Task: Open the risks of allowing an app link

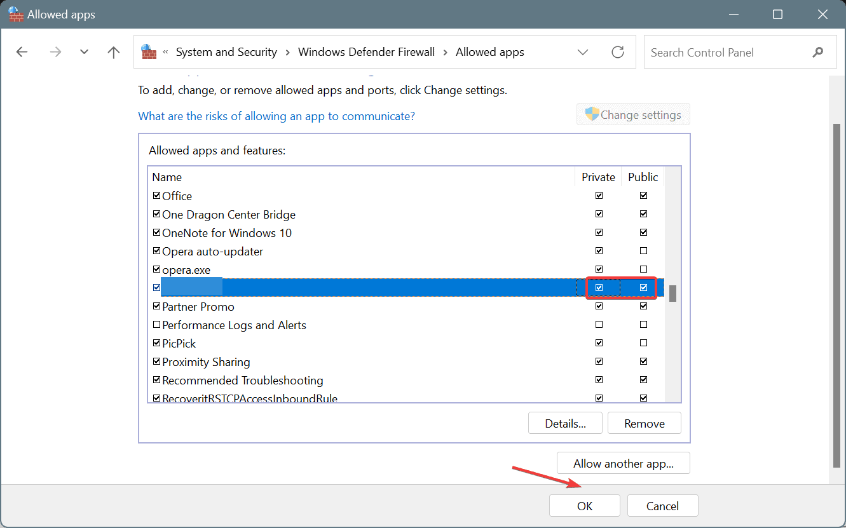Action: coord(276,116)
